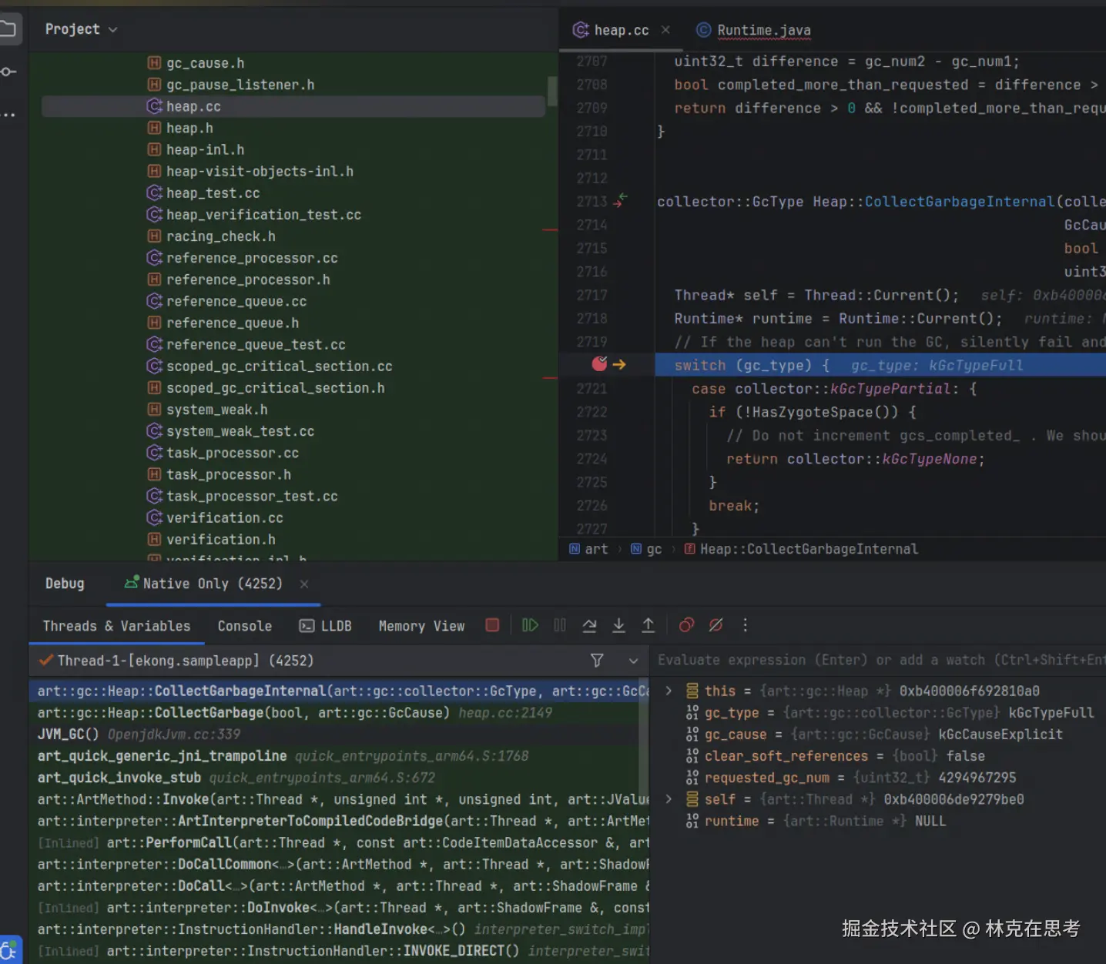The height and width of the screenshot is (964, 1106).
Task: Expand the 'self' variable node
Action: tap(669, 799)
